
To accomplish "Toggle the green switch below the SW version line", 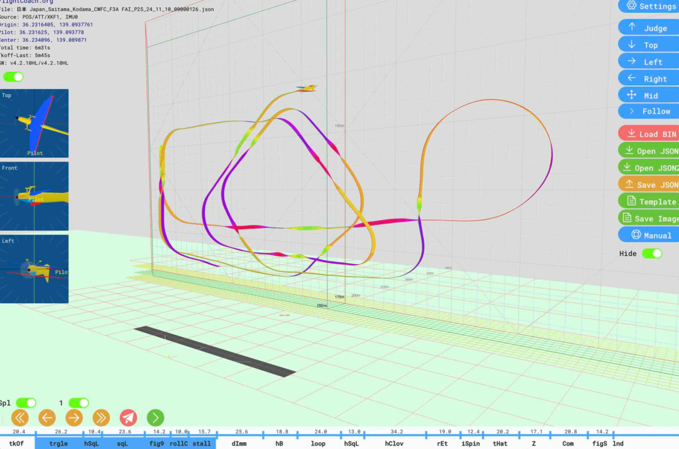I will [13, 77].
